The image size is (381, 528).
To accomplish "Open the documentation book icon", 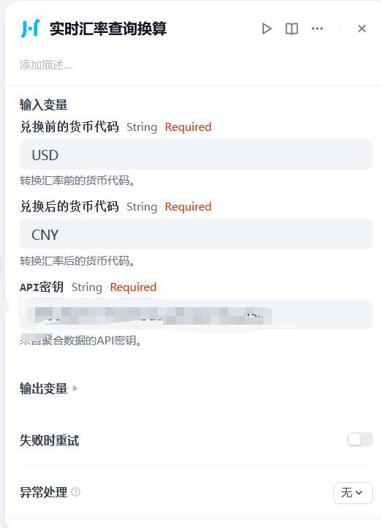I will tap(292, 29).
